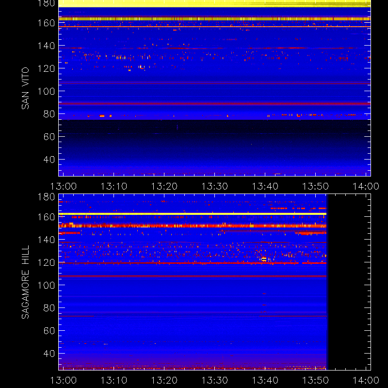
Task: Click the SAN VITO axis label
Action: pos(25,88)
